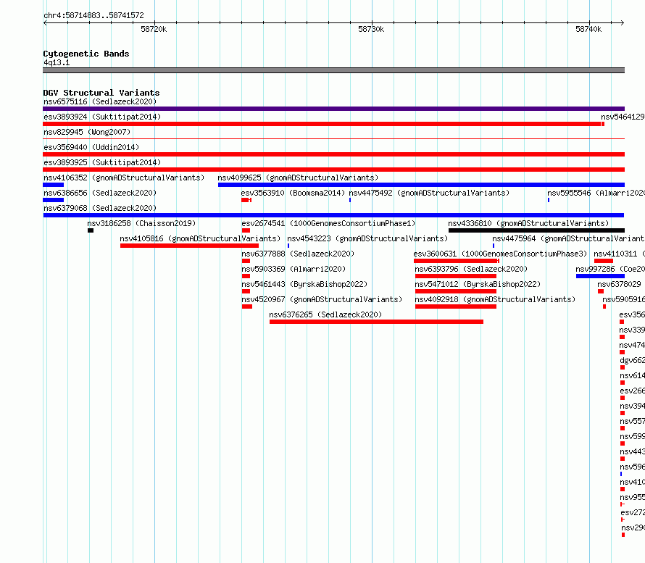Screen dimensions: 645x563
Task: Click the 4q13.1 band label
Action: 57,62
